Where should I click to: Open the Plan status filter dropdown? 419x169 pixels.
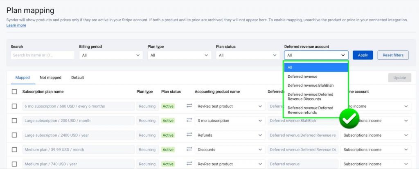pos(248,55)
